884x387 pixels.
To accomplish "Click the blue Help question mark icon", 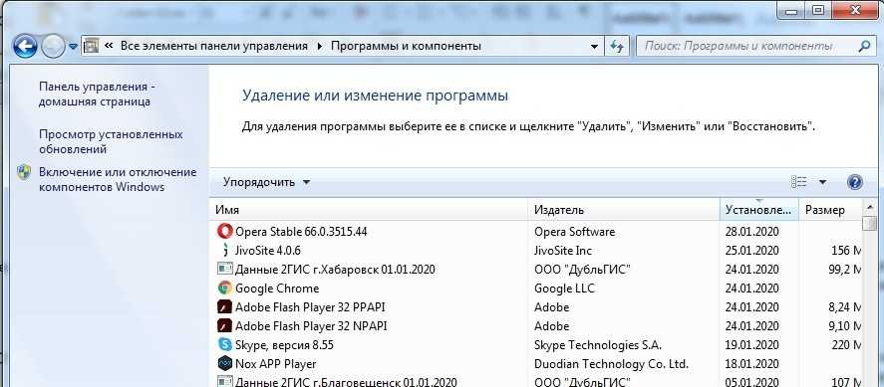I will click(855, 182).
